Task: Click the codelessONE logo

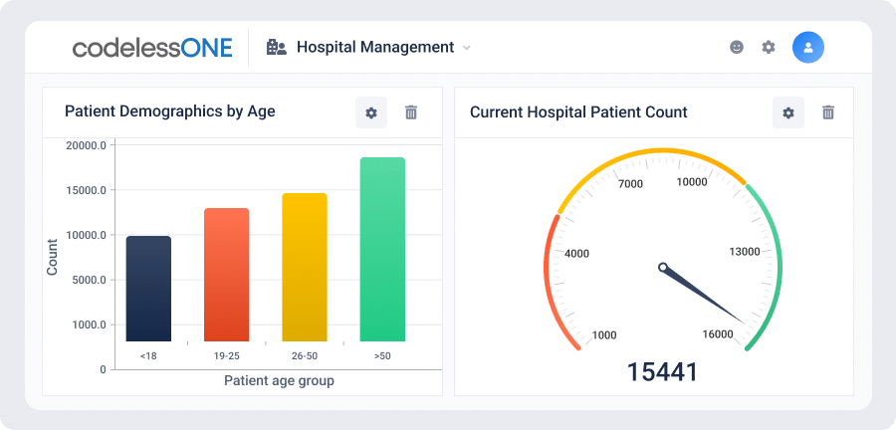Action: click(152, 47)
